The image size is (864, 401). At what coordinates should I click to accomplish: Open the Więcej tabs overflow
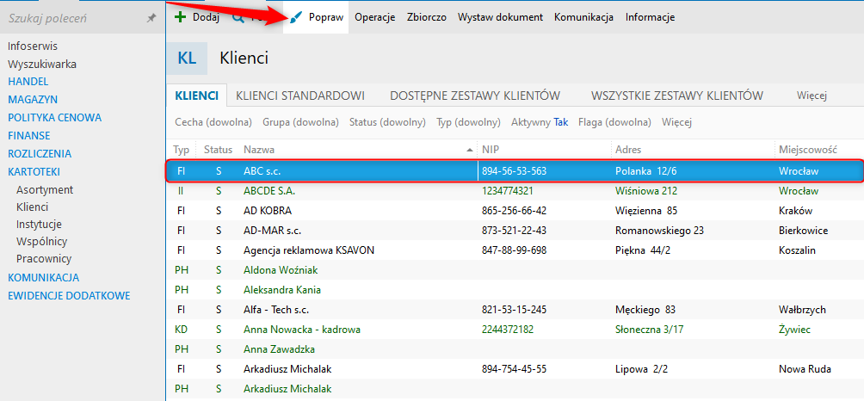(x=812, y=96)
